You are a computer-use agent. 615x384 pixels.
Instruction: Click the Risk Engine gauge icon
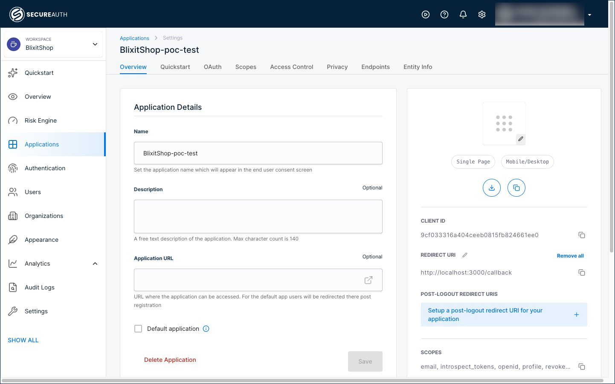13,120
